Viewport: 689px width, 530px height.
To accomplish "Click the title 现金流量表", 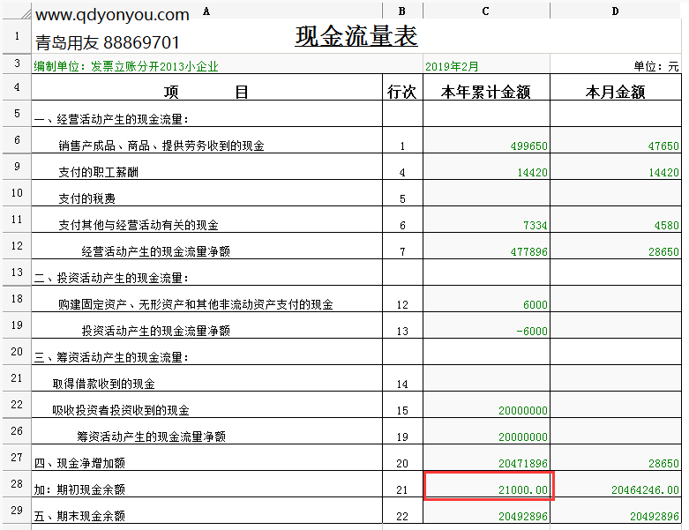I will tap(356, 36).
